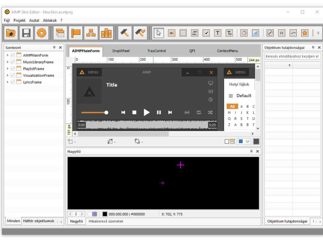
Task: Click the orange flag toolbar icon
Action: click(76, 33)
